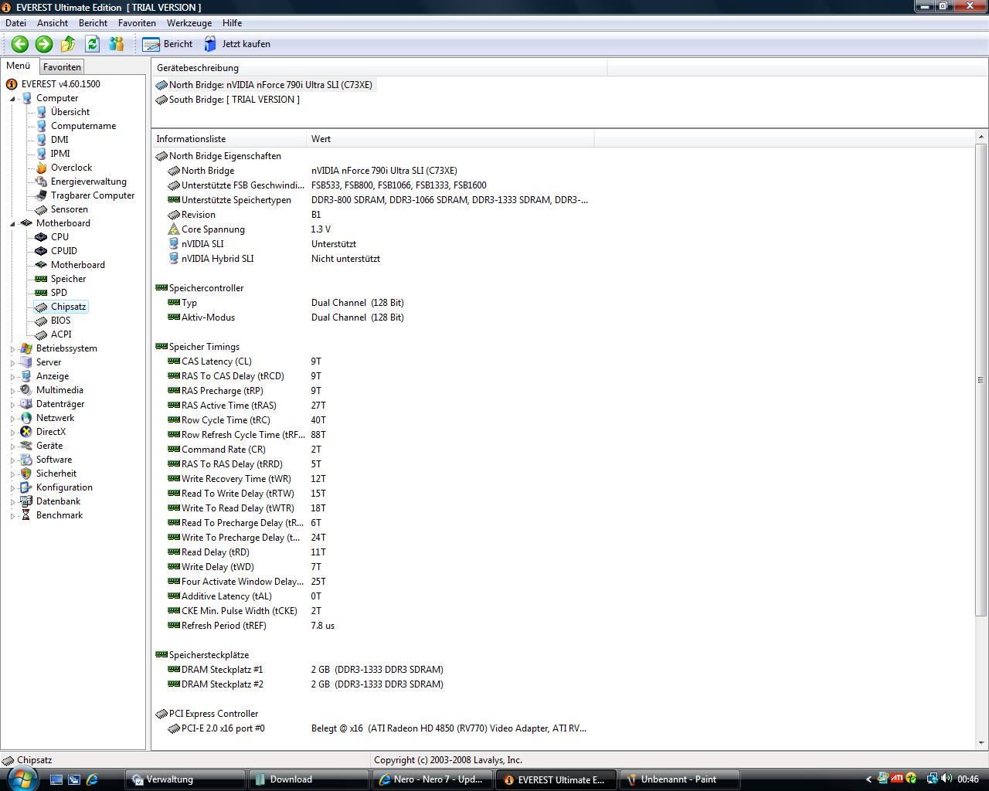This screenshot has width=989, height=791.
Task: Switch to the Menü tab
Action: (18, 66)
